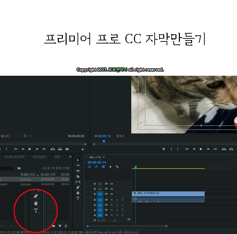Click Export Frame camera in Source monitor
The width and height of the screenshot is (237, 234).
67,149
